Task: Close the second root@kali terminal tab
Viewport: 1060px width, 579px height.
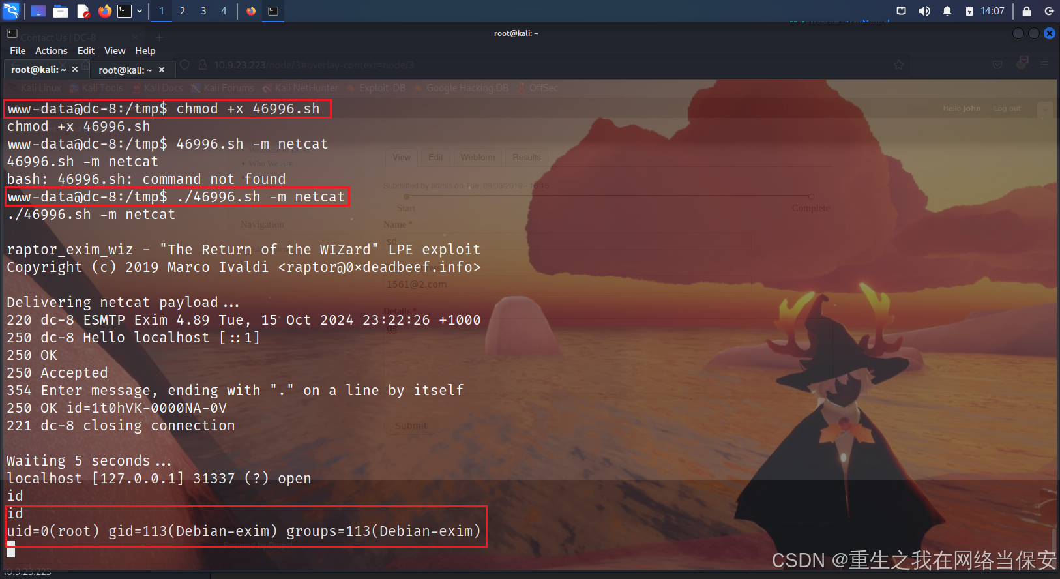Action: (162, 70)
